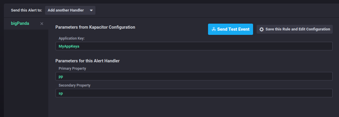
Task: Focus the Application Key input field
Action: tap(194, 46)
